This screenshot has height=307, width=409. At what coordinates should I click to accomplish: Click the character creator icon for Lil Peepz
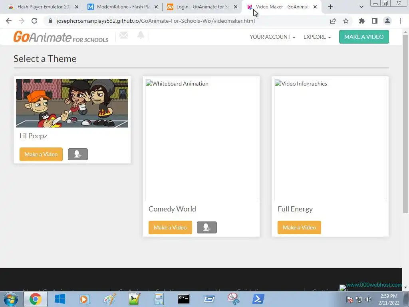[78, 154]
